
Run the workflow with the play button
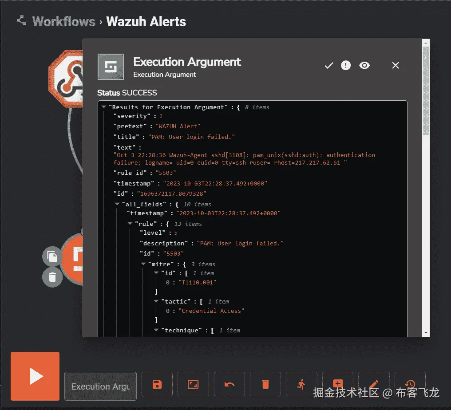(35, 376)
